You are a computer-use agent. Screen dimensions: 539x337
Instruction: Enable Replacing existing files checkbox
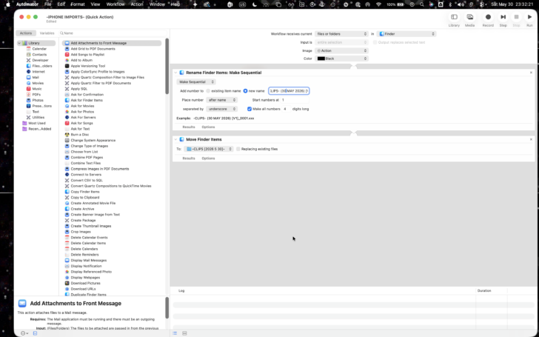pyautogui.click(x=238, y=149)
